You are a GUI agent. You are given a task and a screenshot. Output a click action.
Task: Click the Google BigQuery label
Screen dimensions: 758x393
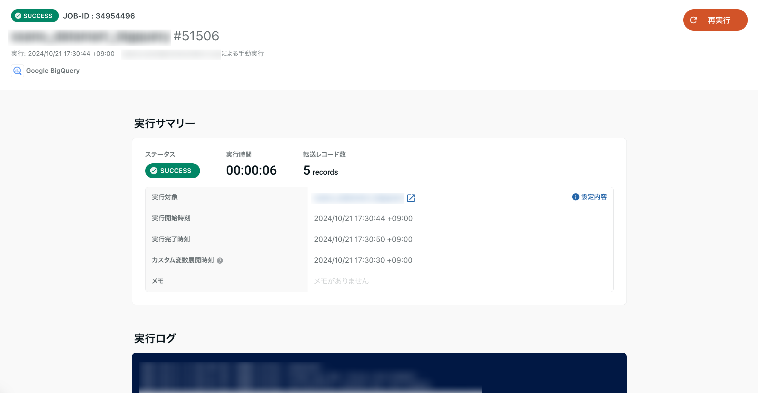pyautogui.click(x=53, y=71)
